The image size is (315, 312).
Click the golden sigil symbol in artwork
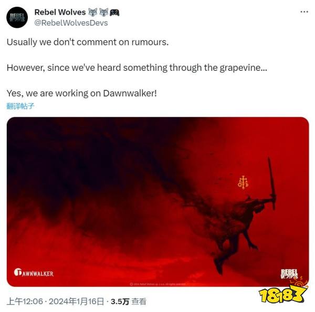(243, 182)
